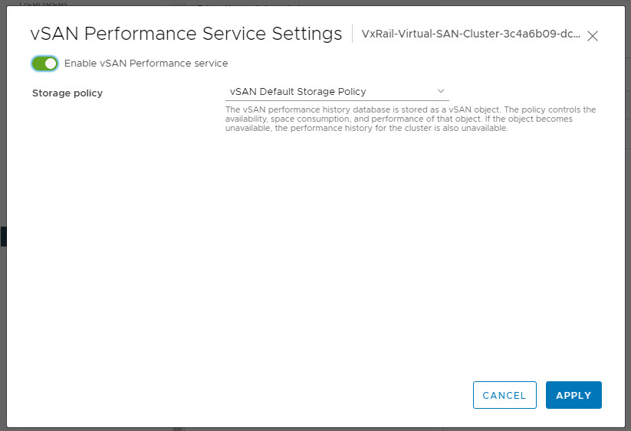Confirm changes using the blue Apply button
The height and width of the screenshot is (431, 631).
click(573, 395)
